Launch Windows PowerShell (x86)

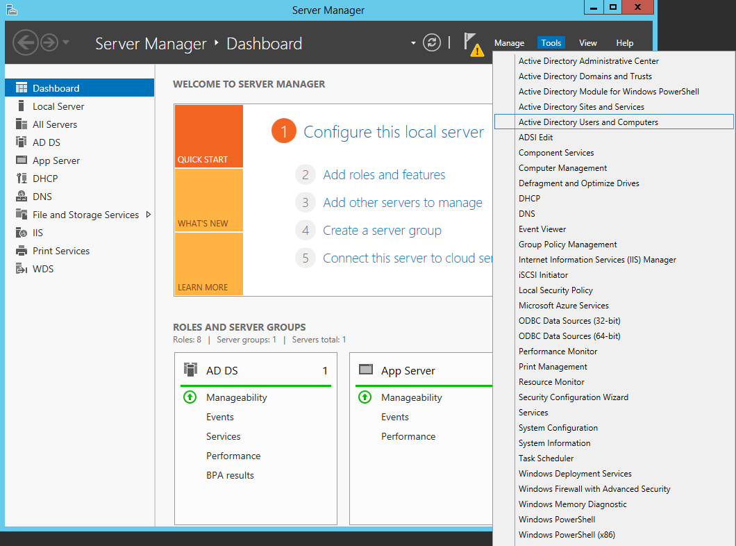pos(567,535)
